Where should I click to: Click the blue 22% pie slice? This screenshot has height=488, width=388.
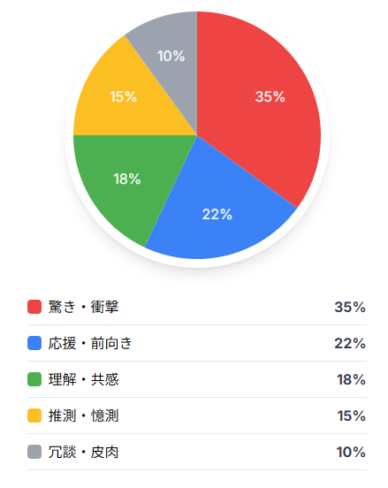click(x=217, y=215)
